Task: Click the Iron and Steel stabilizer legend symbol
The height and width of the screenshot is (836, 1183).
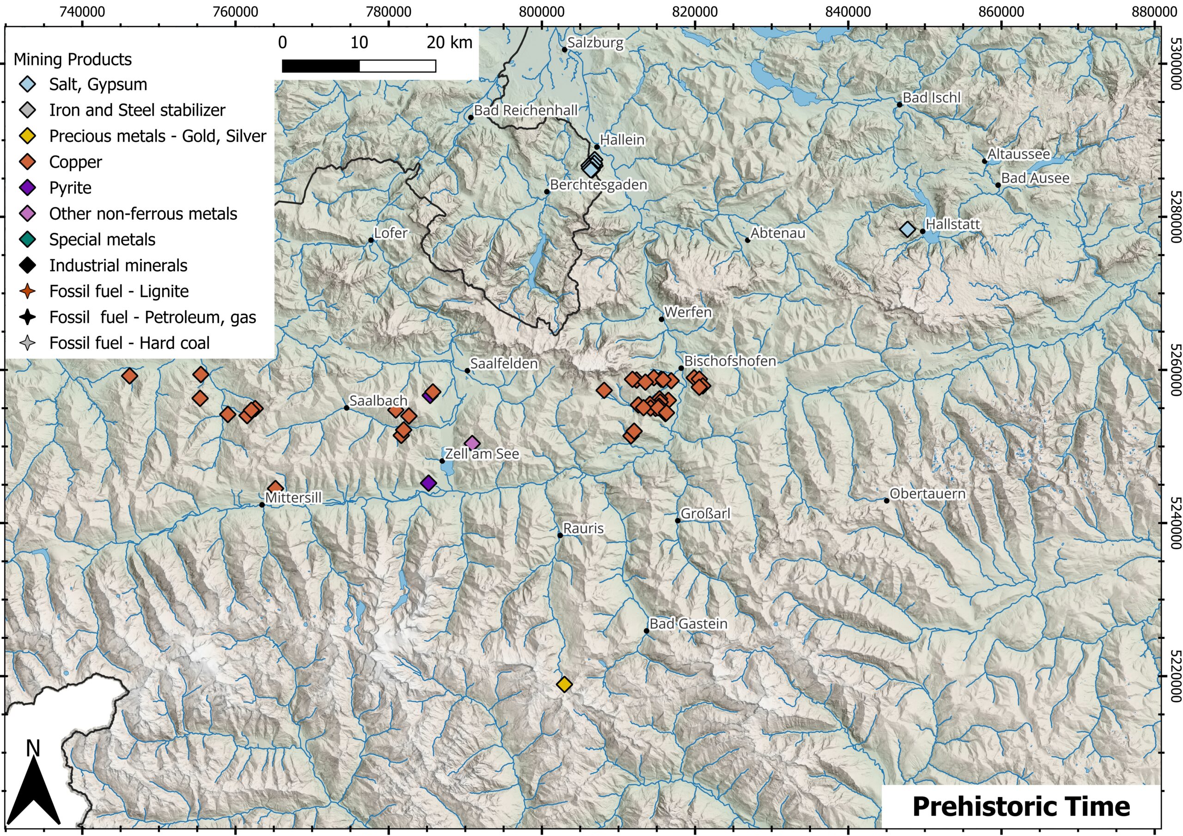Action: pos(27,110)
